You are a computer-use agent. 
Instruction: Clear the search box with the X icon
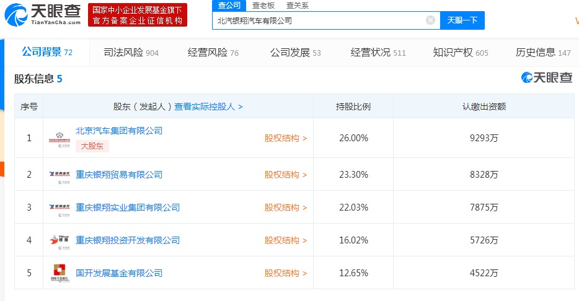pos(430,20)
